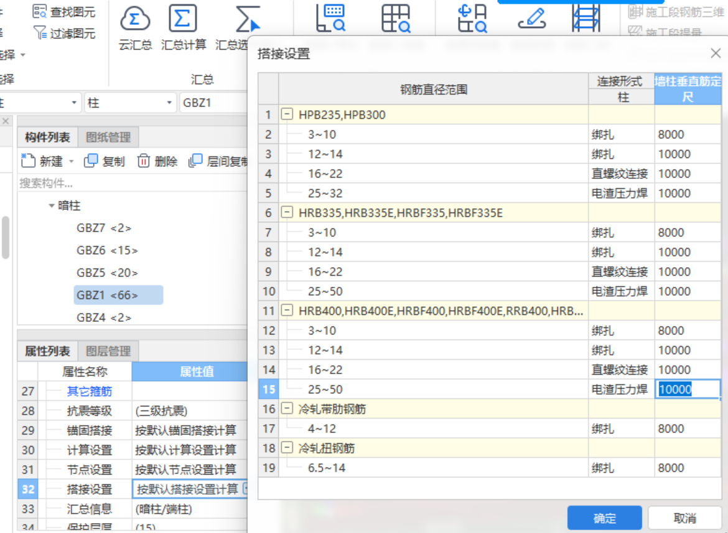Click 4~12 range in row 17
The width and height of the screenshot is (728, 533).
(x=322, y=428)
